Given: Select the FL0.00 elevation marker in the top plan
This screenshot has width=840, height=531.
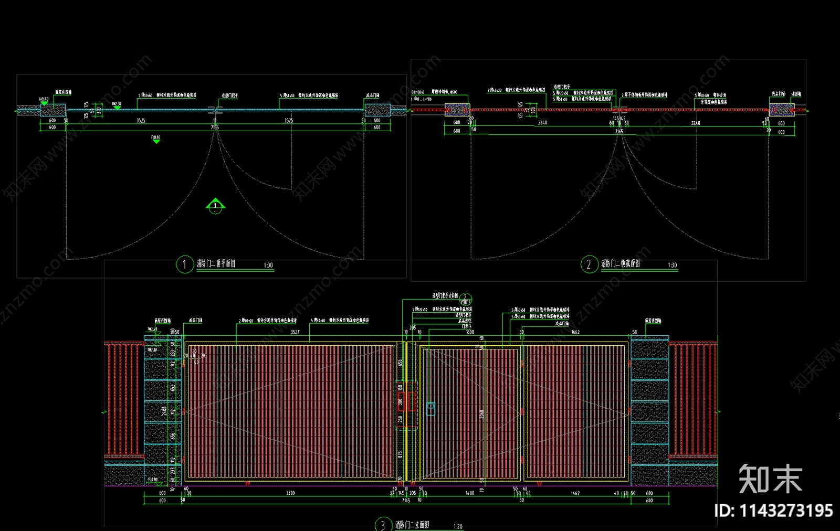Looking at the screenshot, I should [156, 139].
